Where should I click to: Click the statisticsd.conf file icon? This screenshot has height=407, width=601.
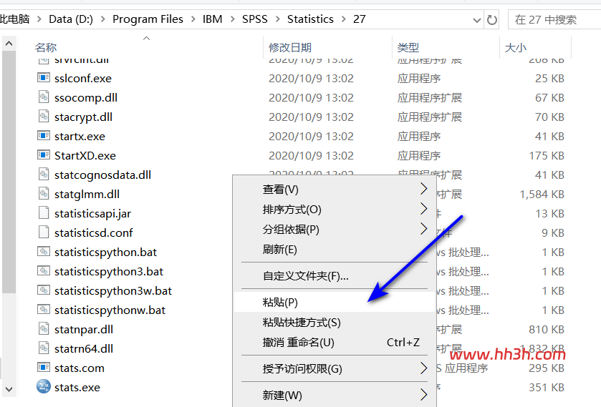pos(44,232)
